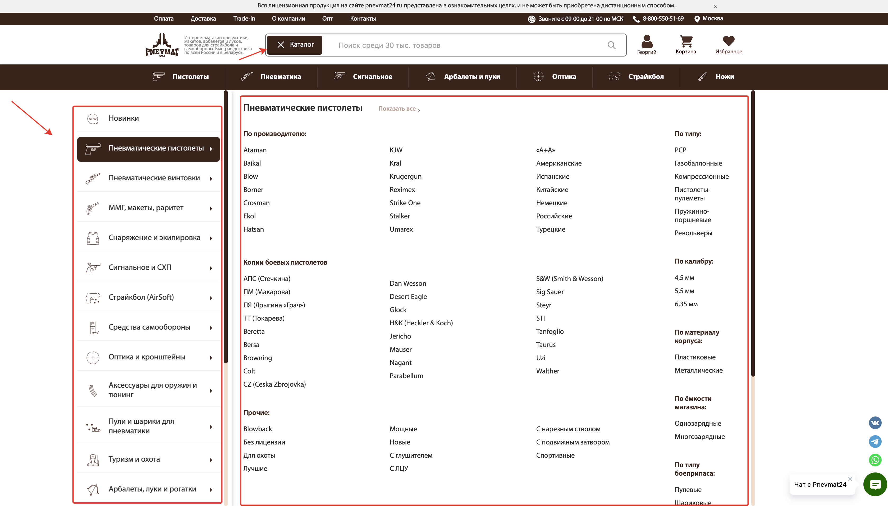Open the Glock copies link

click(398, 310)
